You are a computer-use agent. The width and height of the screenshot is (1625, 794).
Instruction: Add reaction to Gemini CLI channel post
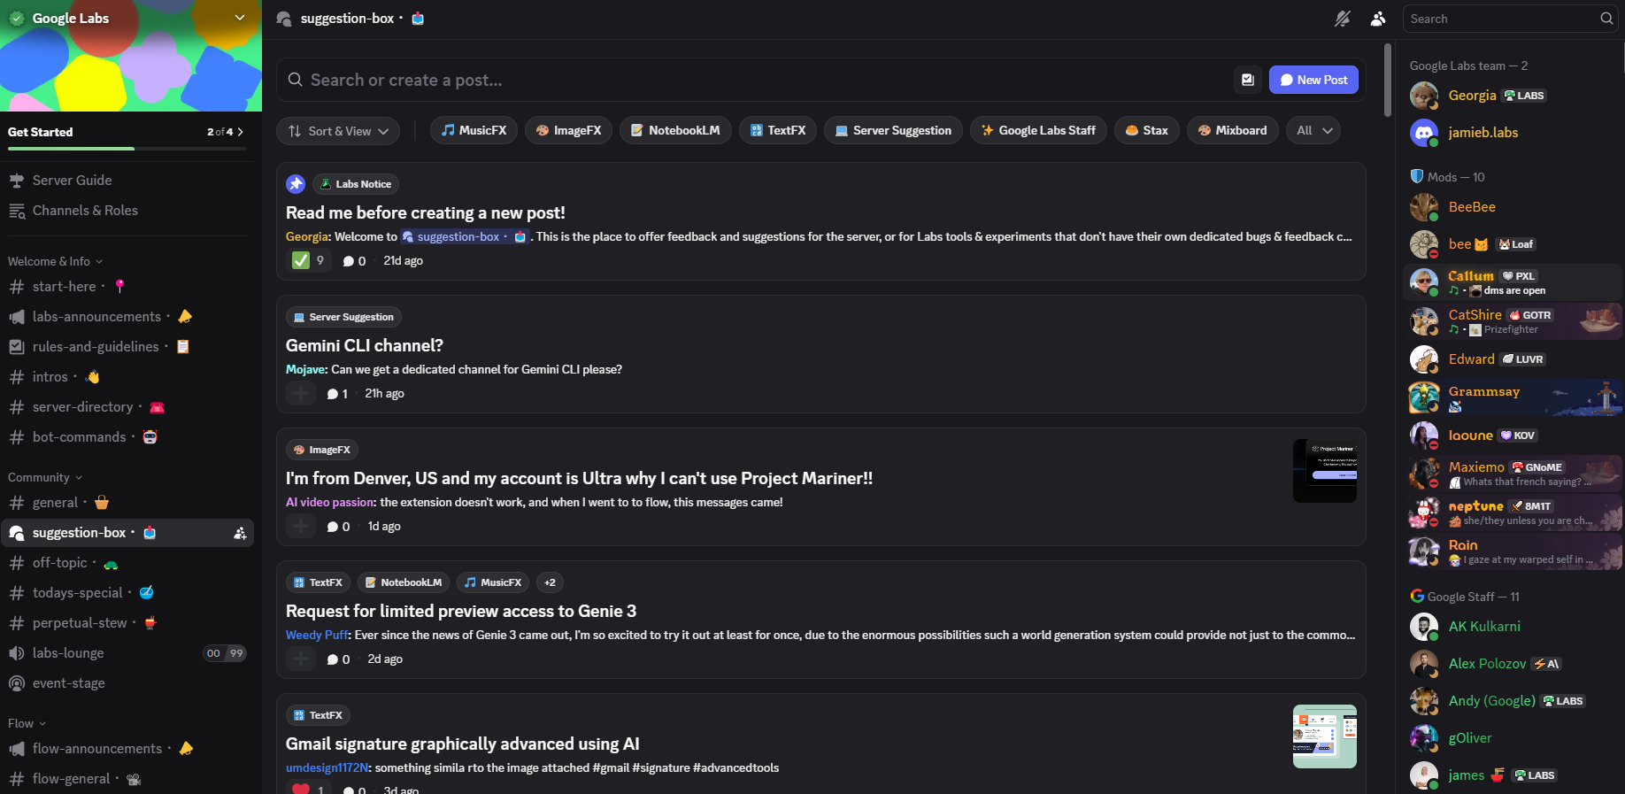[x=301, y=394]
